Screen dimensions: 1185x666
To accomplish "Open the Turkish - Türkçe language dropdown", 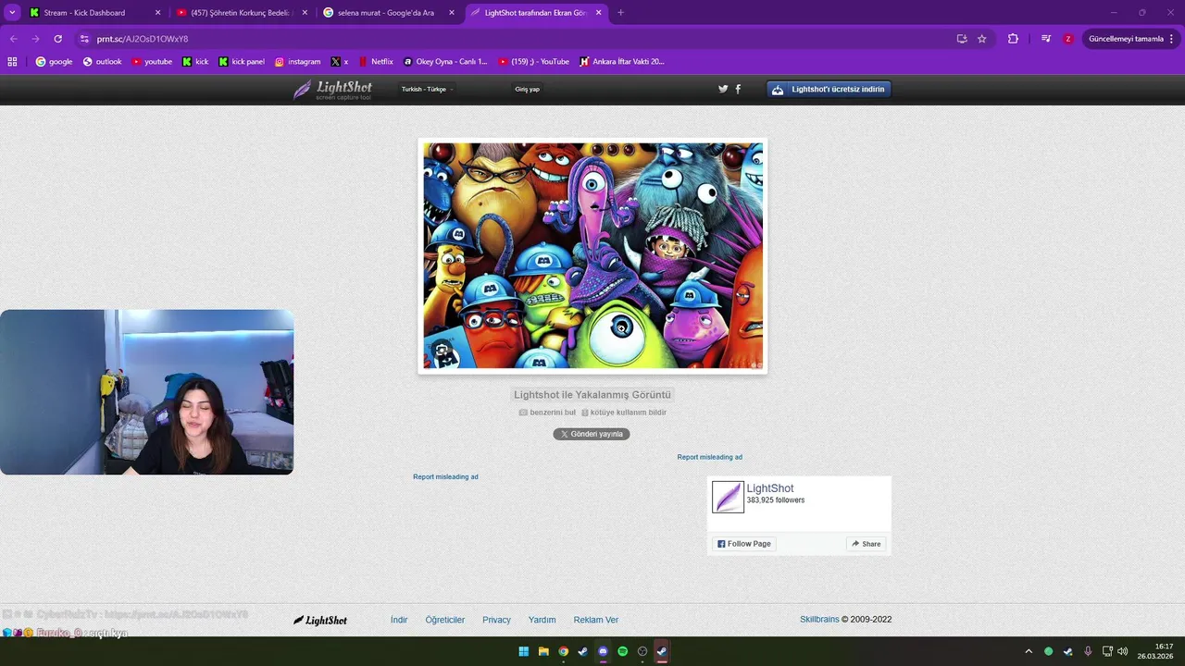I will tap(427, 90).
